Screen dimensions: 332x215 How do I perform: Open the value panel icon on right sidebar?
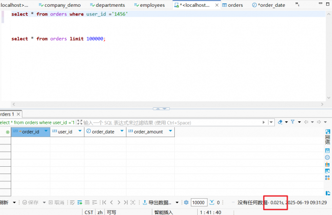pos(328,132)
